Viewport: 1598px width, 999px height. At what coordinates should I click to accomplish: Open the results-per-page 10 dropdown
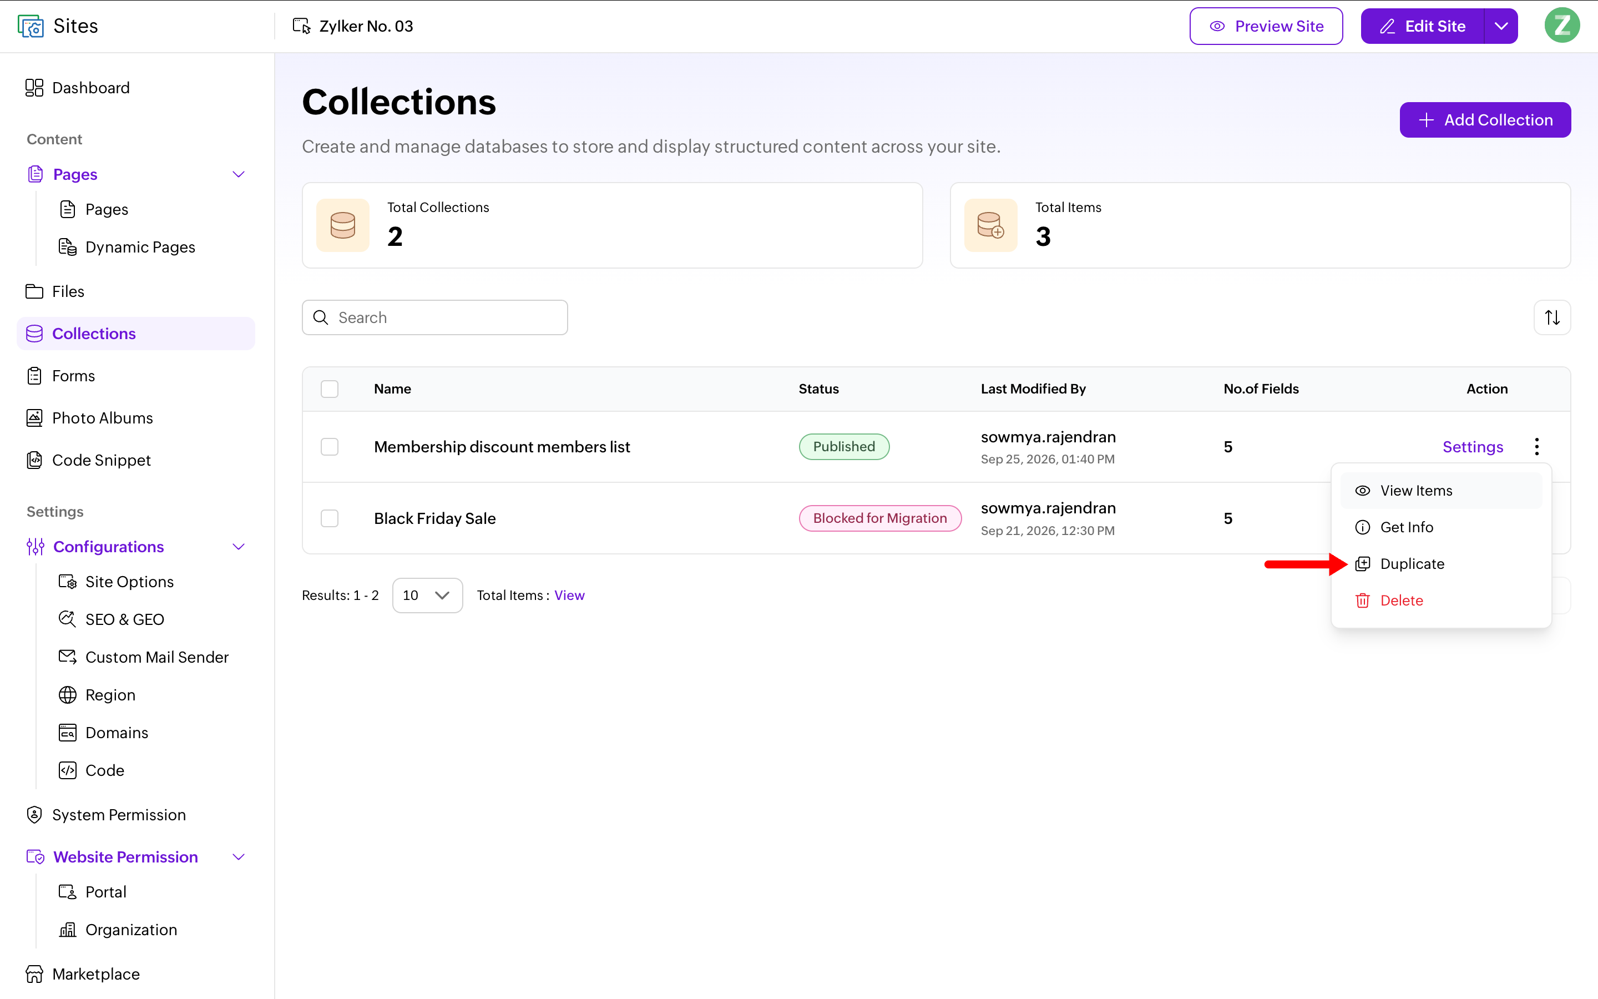point(427,596)
